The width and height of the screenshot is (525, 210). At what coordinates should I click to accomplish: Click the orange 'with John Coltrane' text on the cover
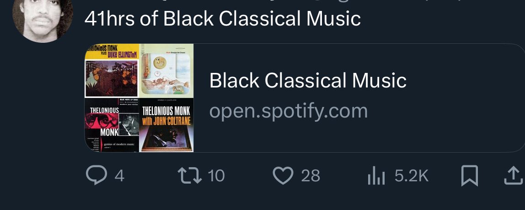click(x=166, y=121)
